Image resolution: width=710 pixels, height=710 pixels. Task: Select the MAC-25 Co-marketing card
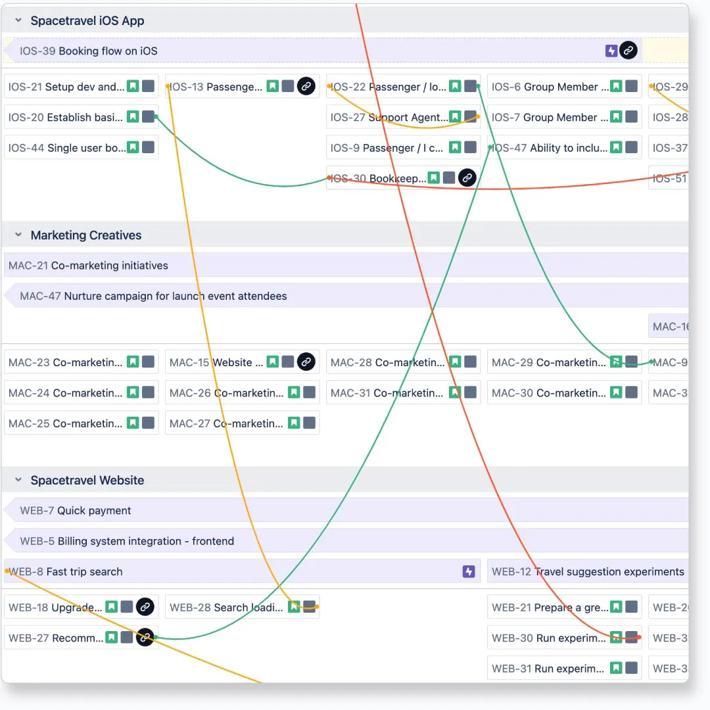click(66, 423)
